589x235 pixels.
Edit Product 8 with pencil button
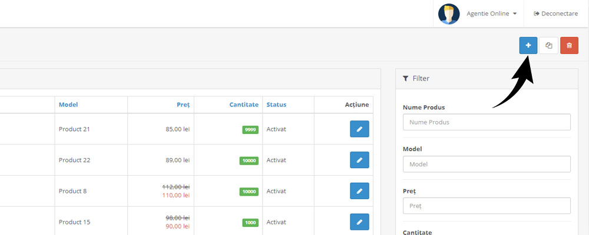point(359,191)
